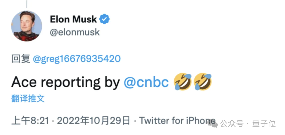Click the first laughing emoji
Image resolution: width=285 pixels, height=135 pixels.
tap(183, 82)
